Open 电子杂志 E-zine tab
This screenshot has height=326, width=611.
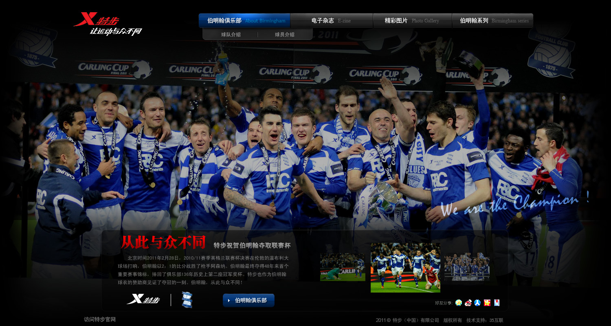click(332, 20)
